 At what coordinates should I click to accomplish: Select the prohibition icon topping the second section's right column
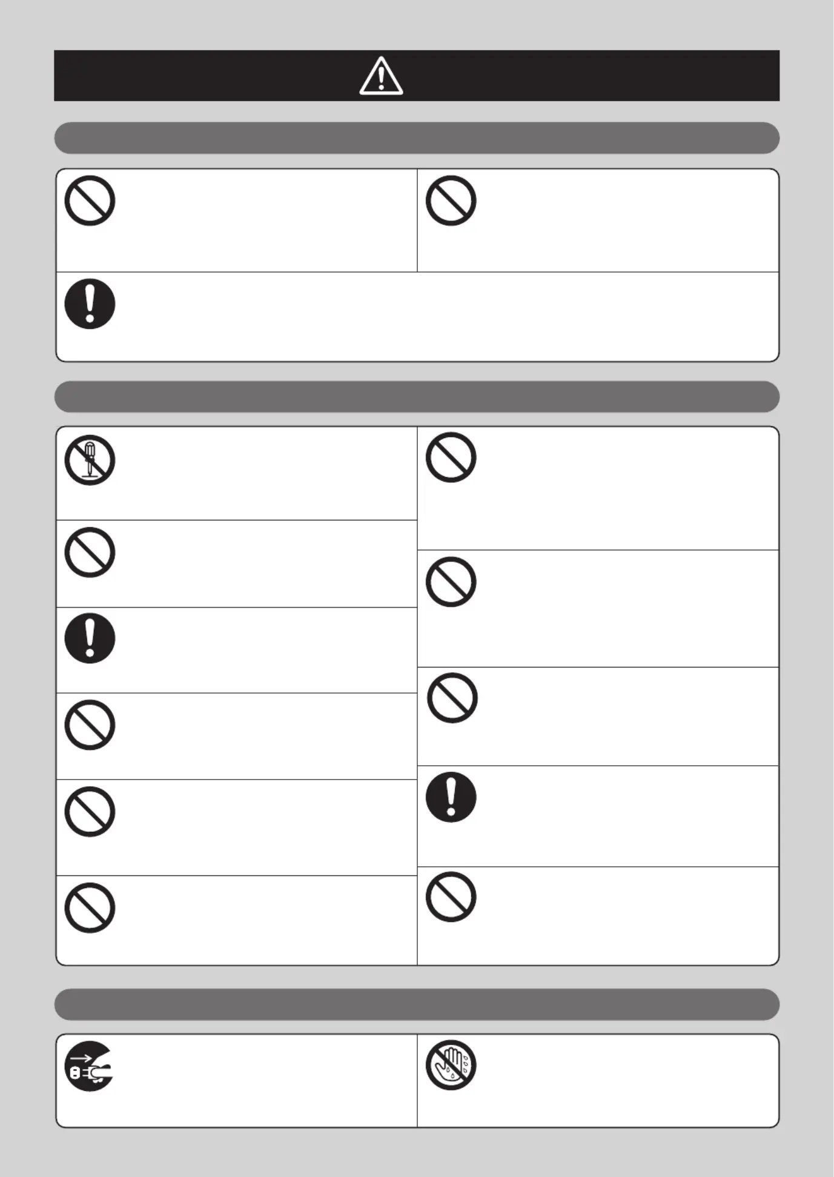[x=451, y=457]
